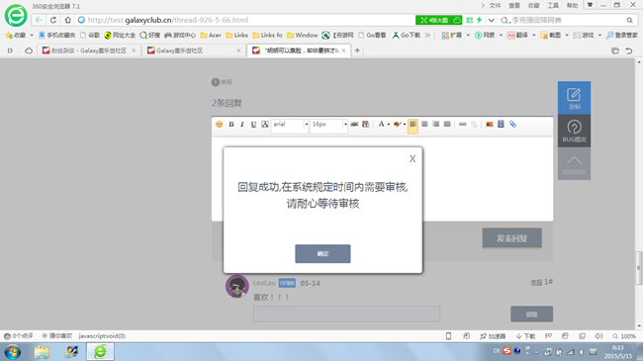Viewport: 643px width, 361px height.
Task: Toggle italic formatting in the reply editor
Action: click(x=242, y=125)
